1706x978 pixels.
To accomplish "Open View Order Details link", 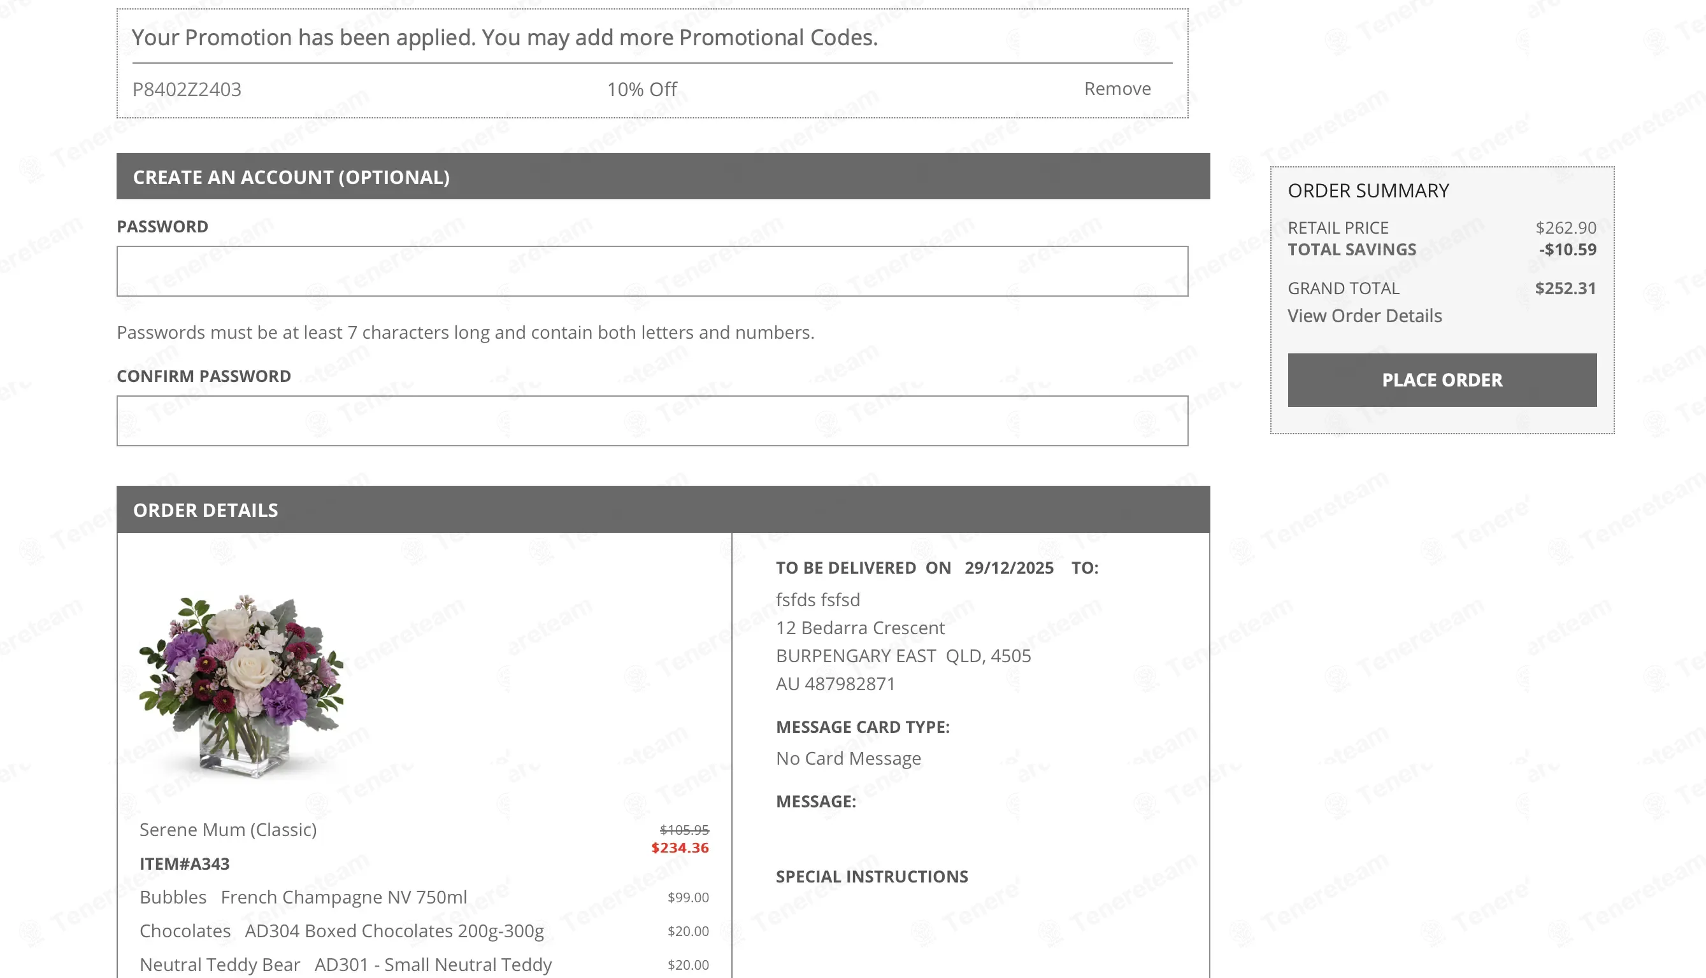I will point(1364,316).
